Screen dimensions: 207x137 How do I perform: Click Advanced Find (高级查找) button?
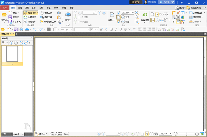pos(194,8)
